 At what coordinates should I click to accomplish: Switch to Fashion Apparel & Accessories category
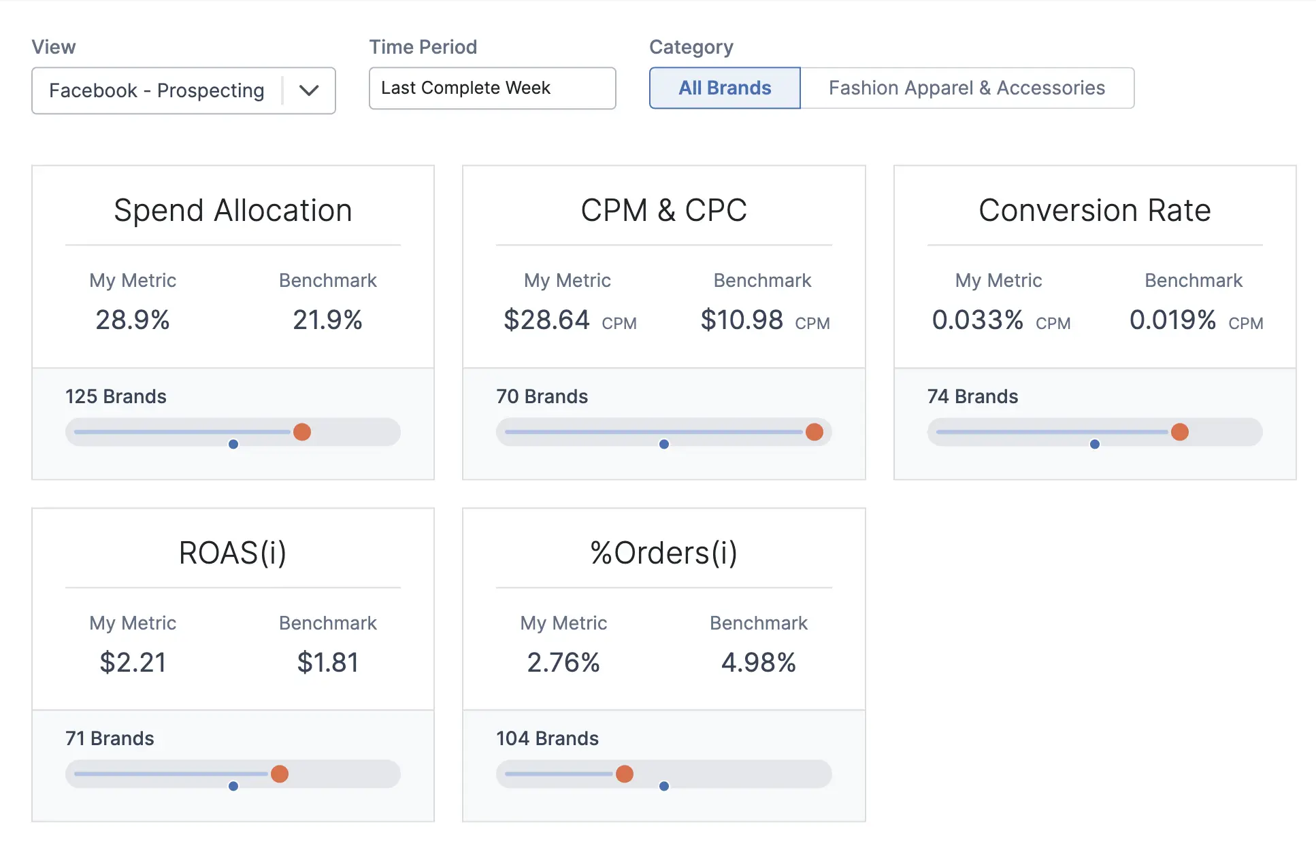[x=966, y=88]
